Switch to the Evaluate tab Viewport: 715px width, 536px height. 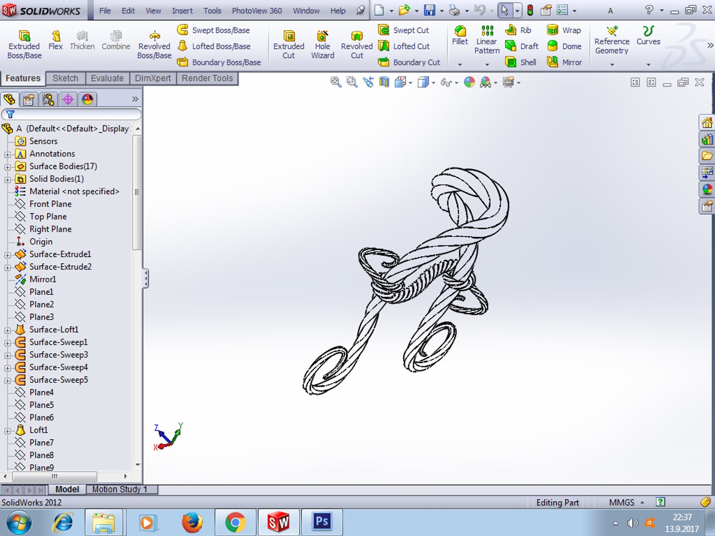[x=107, y=78]
